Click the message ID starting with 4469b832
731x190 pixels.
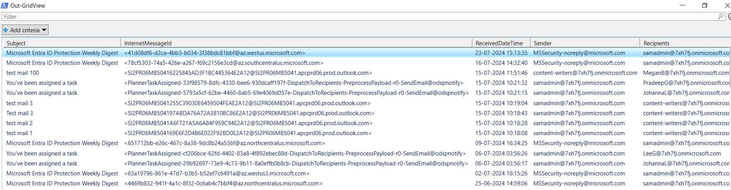click(223, 183)
